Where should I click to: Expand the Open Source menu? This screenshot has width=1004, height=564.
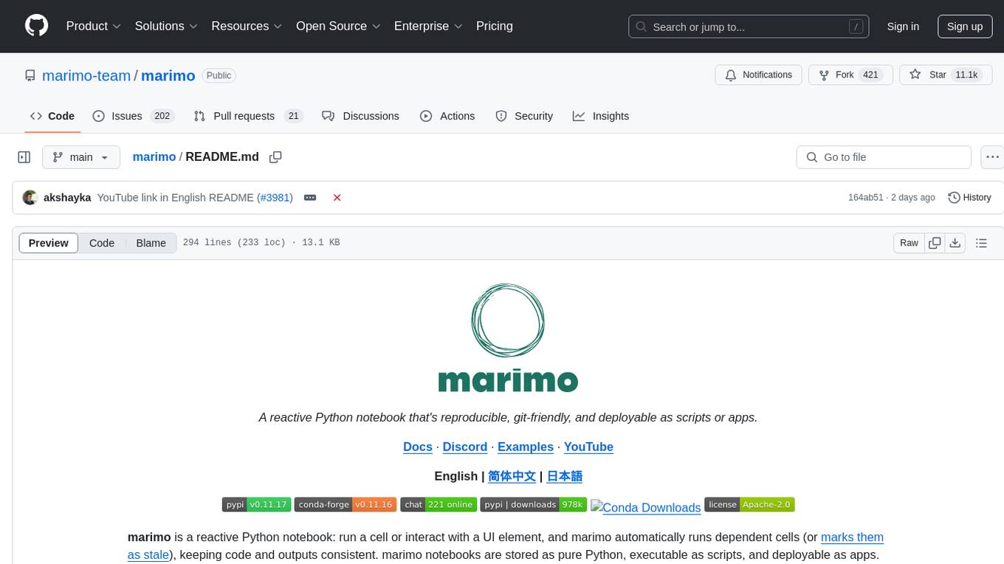point(338,26)
